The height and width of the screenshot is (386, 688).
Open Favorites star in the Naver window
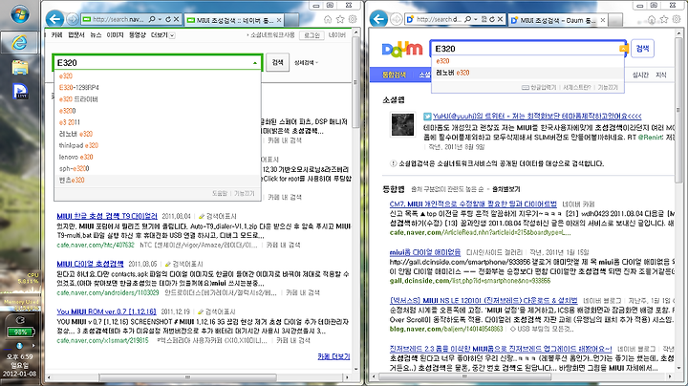[x=340, y=19]
